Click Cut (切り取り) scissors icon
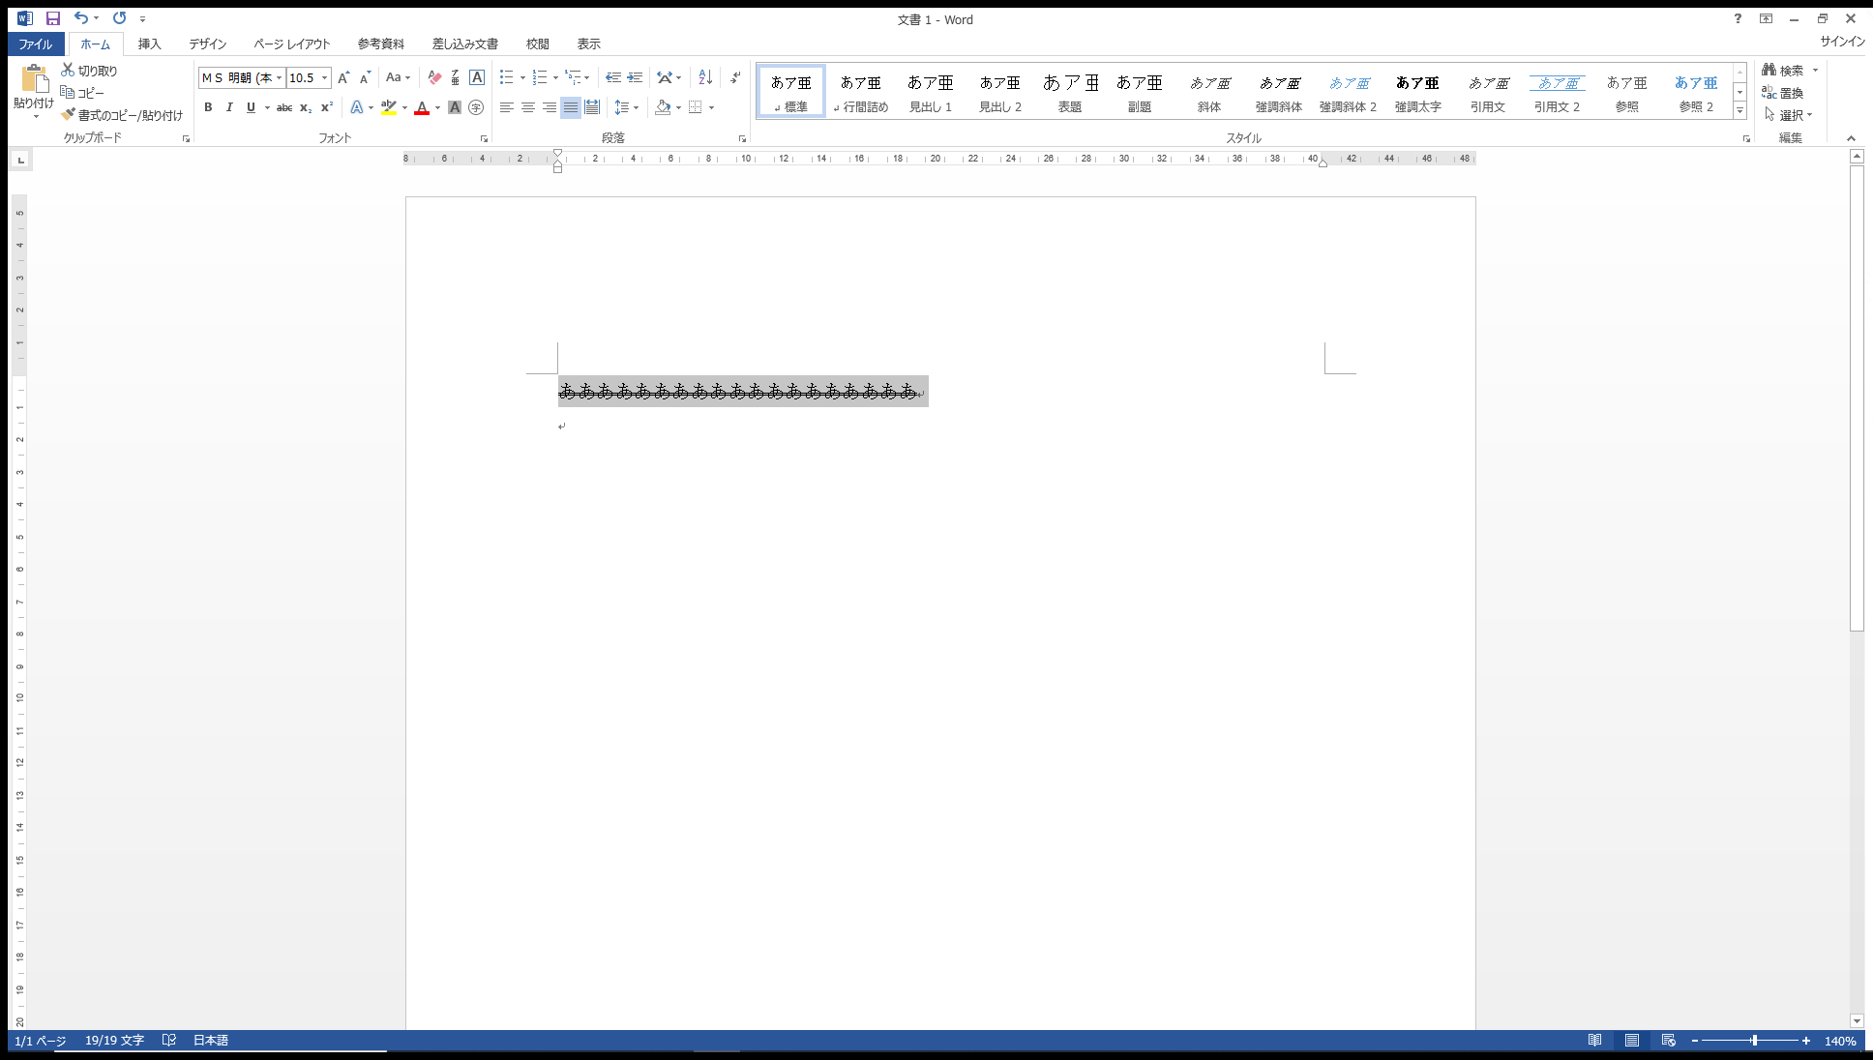Viewport: 1873px width, 1060px height. (68, 70)
